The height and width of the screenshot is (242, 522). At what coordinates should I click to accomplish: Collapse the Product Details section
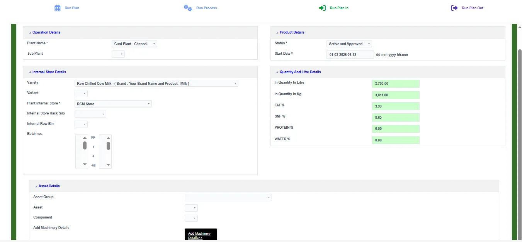[277, 33]
